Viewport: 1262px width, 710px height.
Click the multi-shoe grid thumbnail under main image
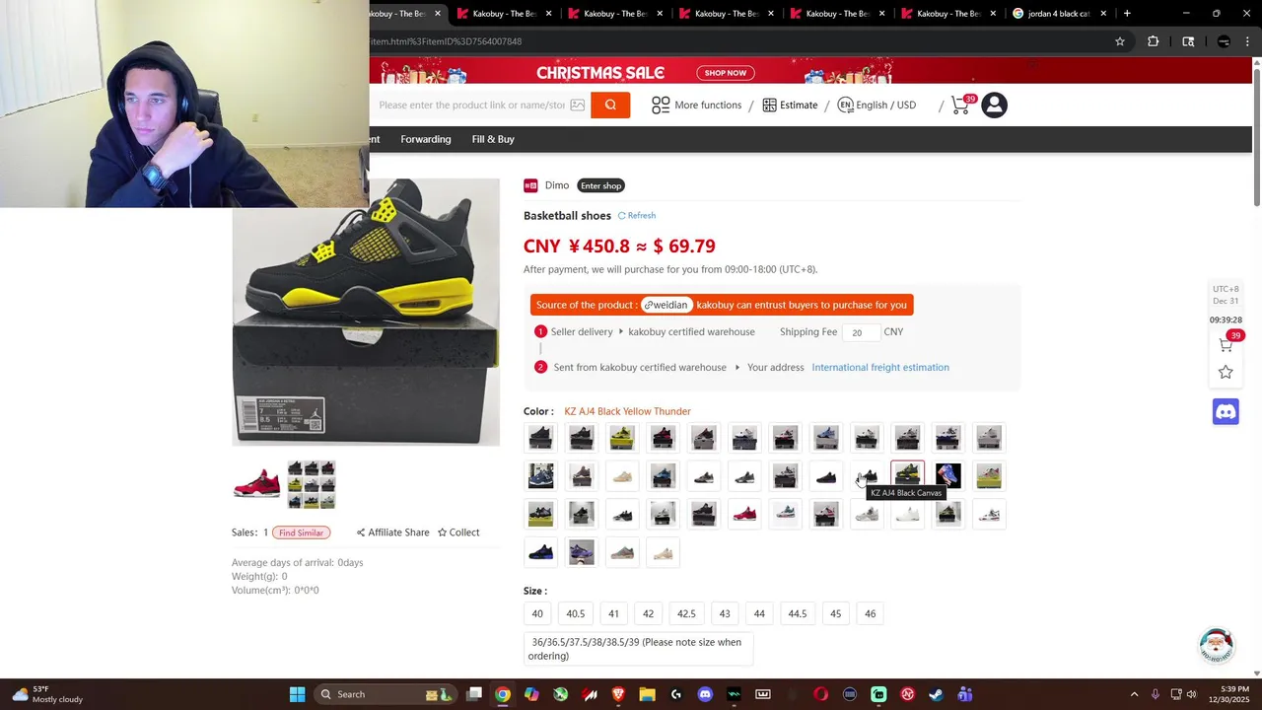coord(312,484)
